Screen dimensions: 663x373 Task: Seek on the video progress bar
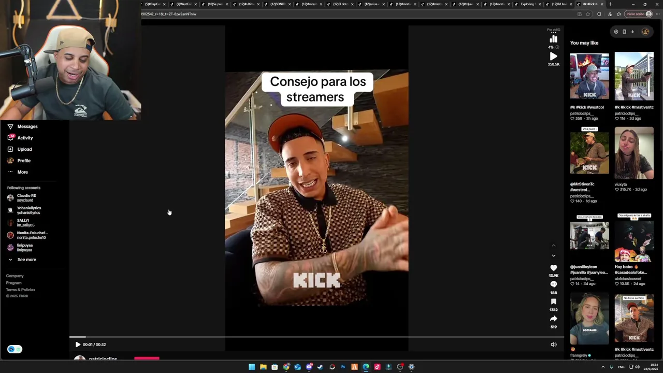pyautogui.click(x=316, y=337)
